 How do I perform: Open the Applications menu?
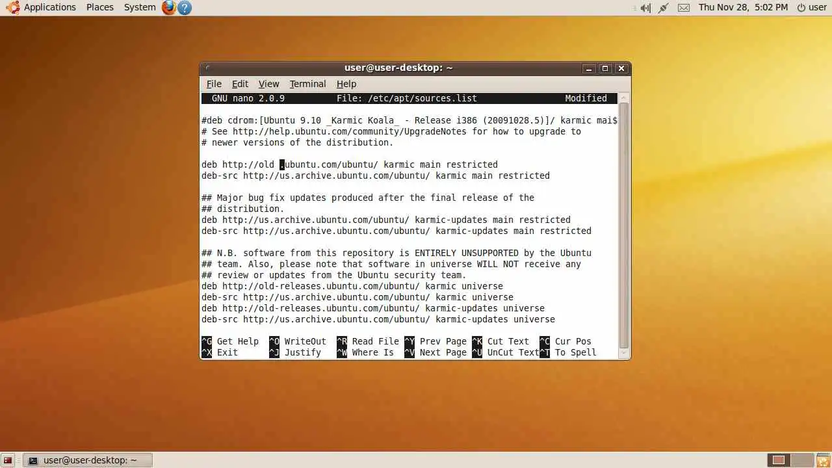50,7
